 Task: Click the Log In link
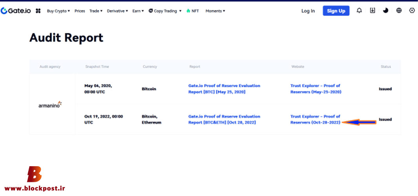pos(308,11)
